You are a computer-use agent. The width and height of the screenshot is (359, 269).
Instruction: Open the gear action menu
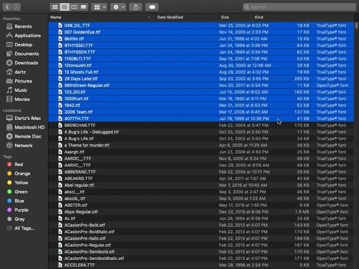coord(118,7)
